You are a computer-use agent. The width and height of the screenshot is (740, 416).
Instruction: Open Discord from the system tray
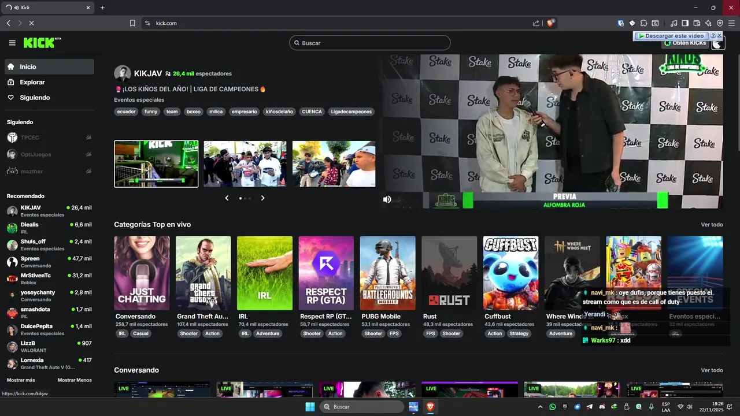(602, 407)
